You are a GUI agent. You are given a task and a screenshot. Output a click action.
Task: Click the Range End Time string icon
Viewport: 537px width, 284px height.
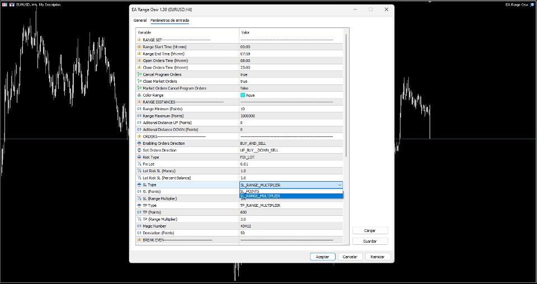[x=139, y=54]
